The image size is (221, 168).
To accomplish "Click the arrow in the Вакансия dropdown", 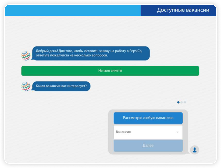I will coord(177,132).
